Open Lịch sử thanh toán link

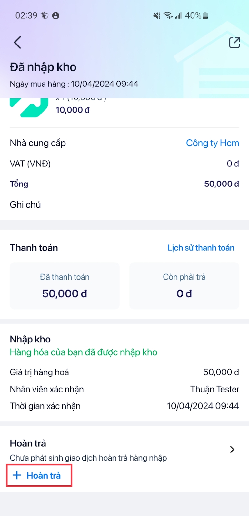[201, 248]
